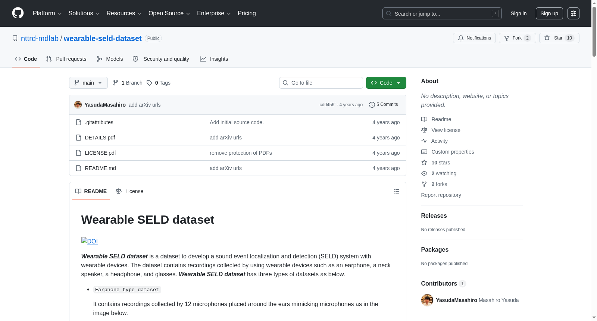Switch to the License tab

click(129, 191)
